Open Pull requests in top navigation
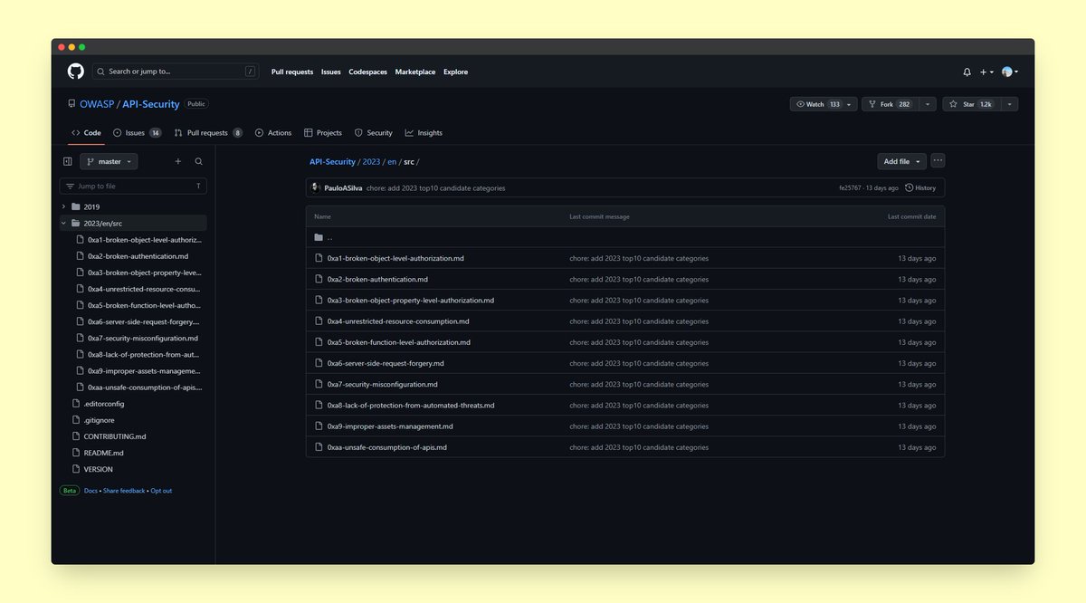This screenshot has height=603, width=1086. 292,72
